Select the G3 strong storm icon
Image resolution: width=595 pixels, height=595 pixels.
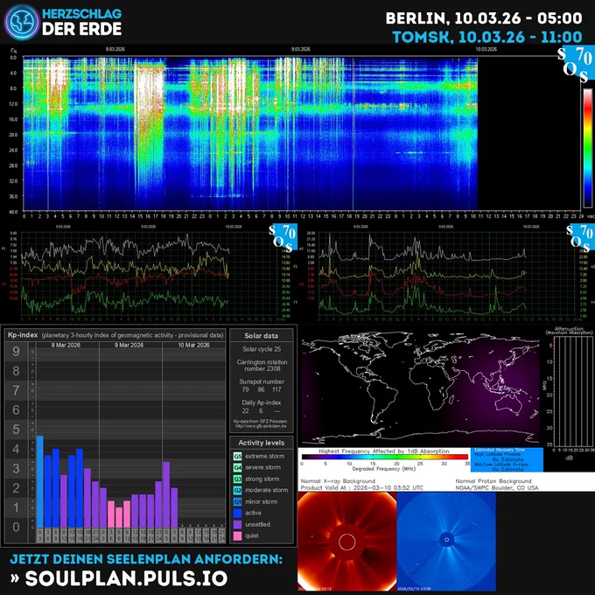click(237, 479)
